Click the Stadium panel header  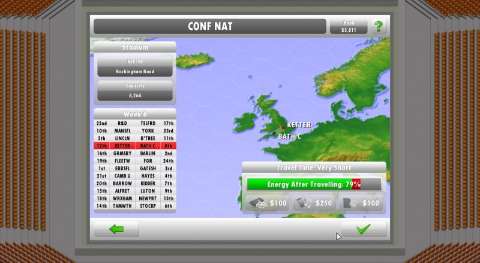134,46
